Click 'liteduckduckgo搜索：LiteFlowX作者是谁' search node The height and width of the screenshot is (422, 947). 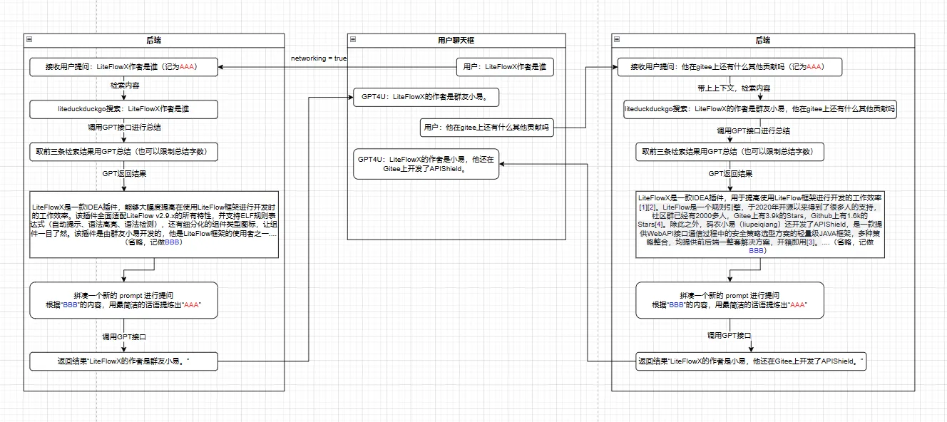(123, 110)
